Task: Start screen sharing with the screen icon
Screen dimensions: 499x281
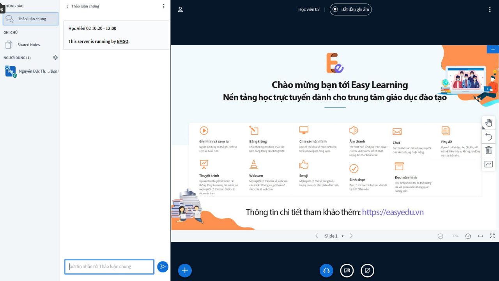Action: tap(367, 270)
